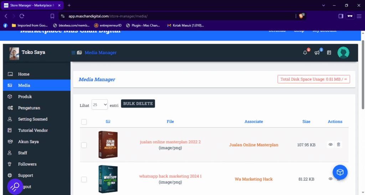Open the knowledgebase notebook icon in header
Image resolution: width=365 pixels, height=195 pixels.
click(x=329, y=53)
